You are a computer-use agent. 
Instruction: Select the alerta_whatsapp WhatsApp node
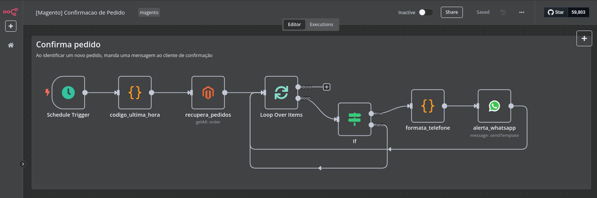[494, 106]
